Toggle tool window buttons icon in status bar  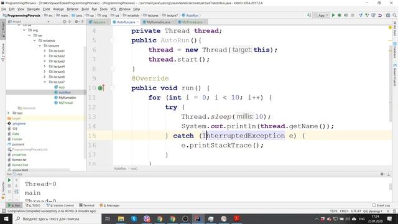4,211
